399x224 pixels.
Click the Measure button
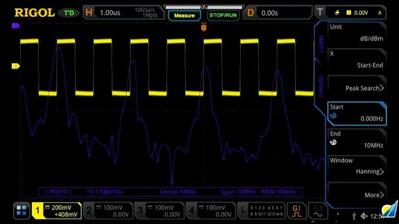185,16
